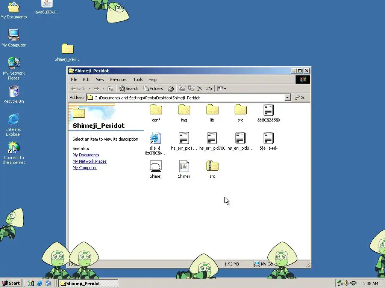
Task: Select the hs_err_pid1... log file
Action: 184,141
